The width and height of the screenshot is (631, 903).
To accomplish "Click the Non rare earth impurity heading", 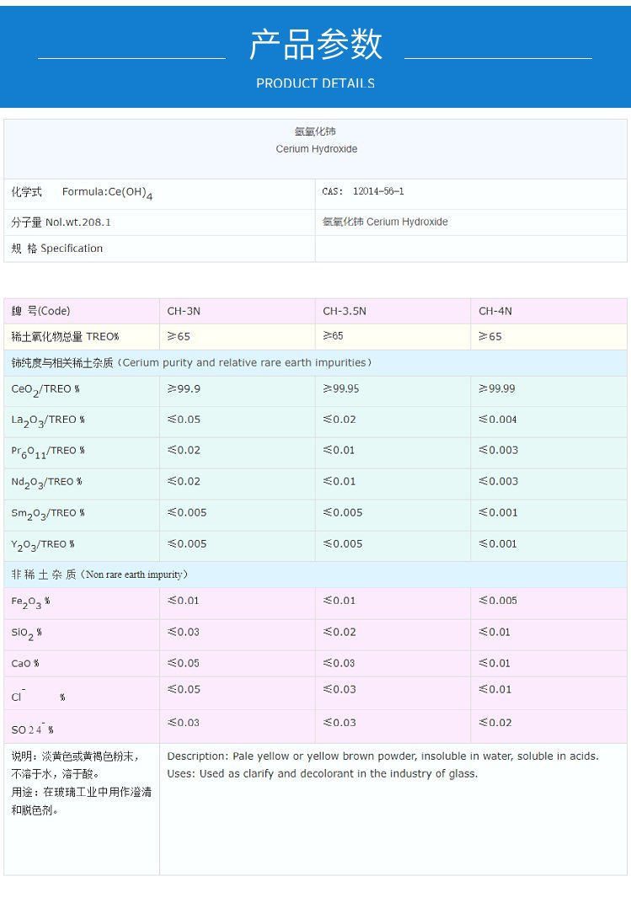I will [x=99, y=574].
